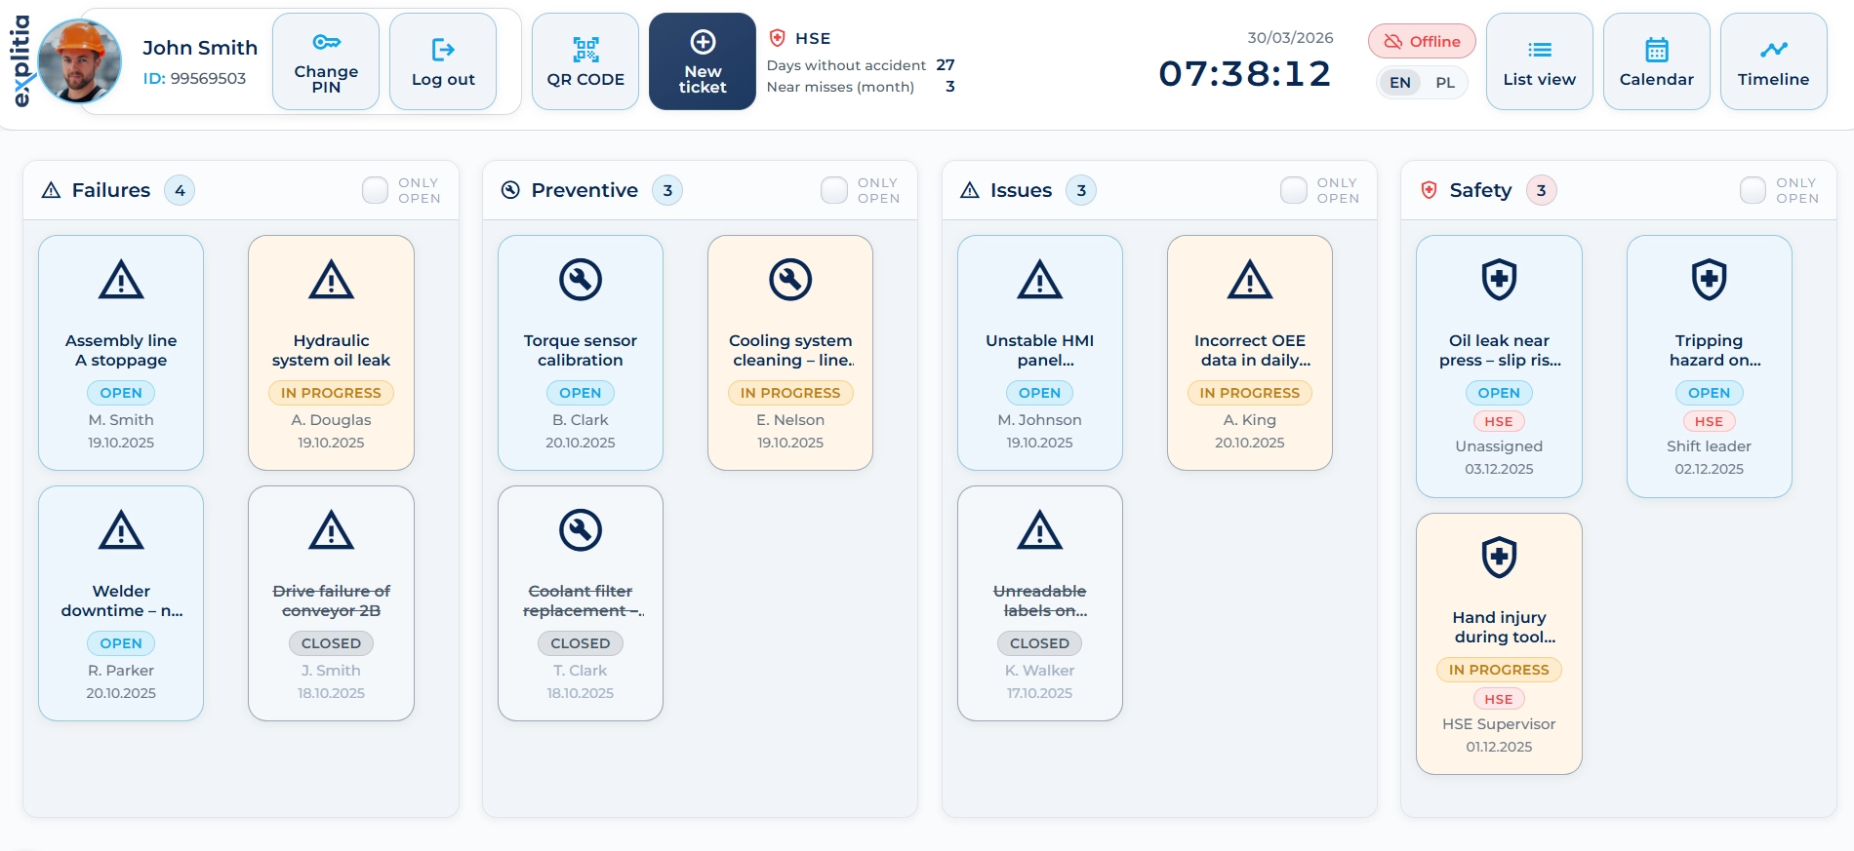Click the shield icon on Hand injury ticket
Image resolution: width=1854 pixels, height=851 pixels.
click(x=1499, y=558)
